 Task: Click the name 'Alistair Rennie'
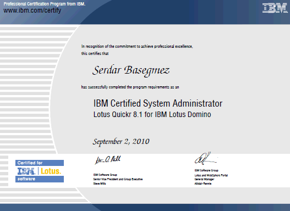point(203,184)
